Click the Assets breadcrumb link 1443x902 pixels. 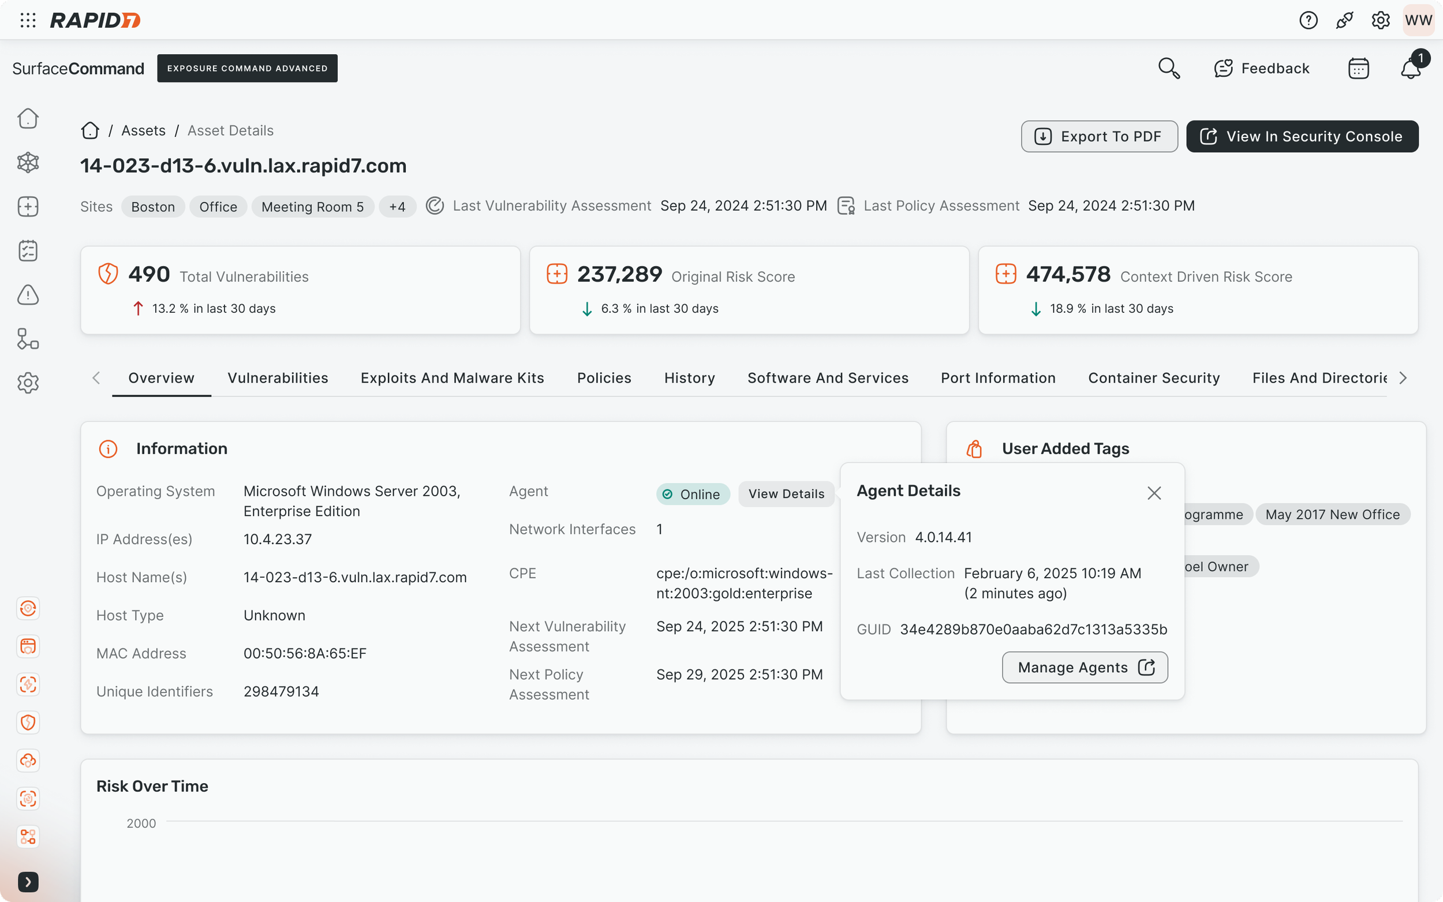(143, 130)
